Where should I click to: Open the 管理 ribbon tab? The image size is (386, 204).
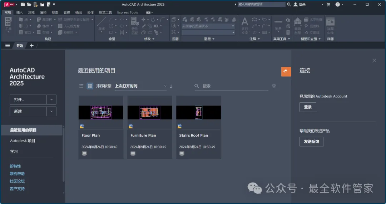pyautogui.click(x=67, y=12)
